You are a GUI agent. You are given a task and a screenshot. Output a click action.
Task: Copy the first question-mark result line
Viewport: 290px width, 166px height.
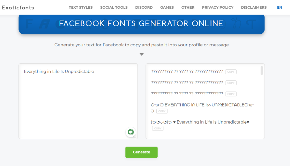click(x=231, y=72)
